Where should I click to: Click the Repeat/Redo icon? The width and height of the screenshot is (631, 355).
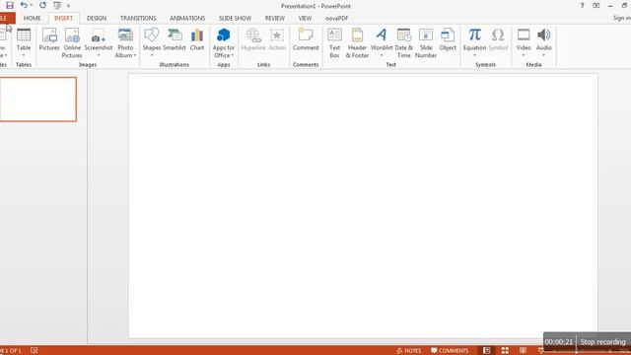pyautogui.click(x=42, y=5)
